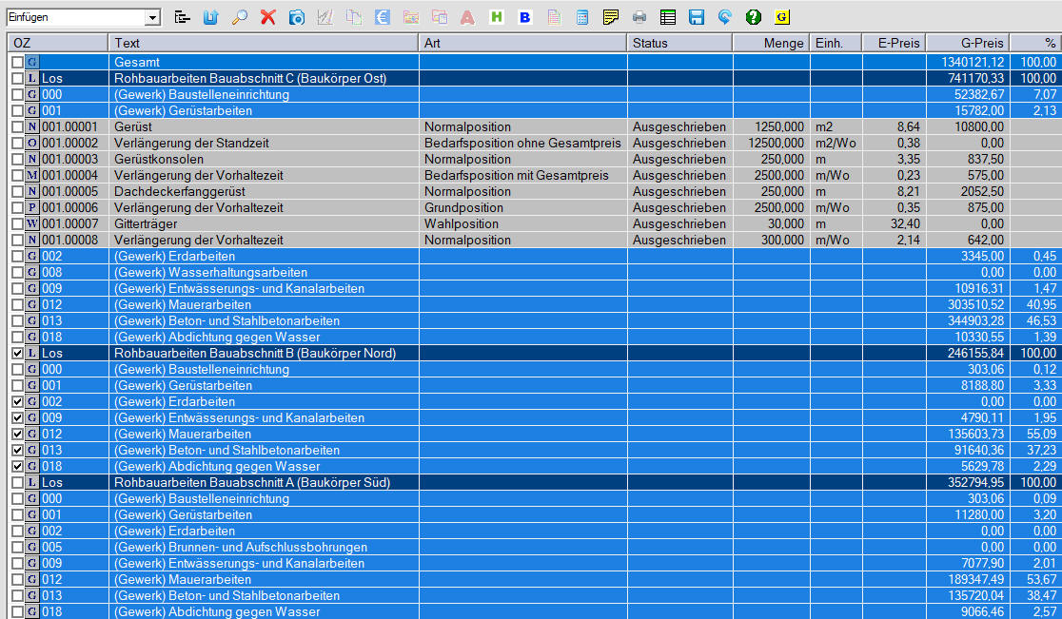Image resolution: width=1062 pixels, height=619 pixels.
Task: Click the greyed-out copy pages icon
Action: (x=354, y=17)
